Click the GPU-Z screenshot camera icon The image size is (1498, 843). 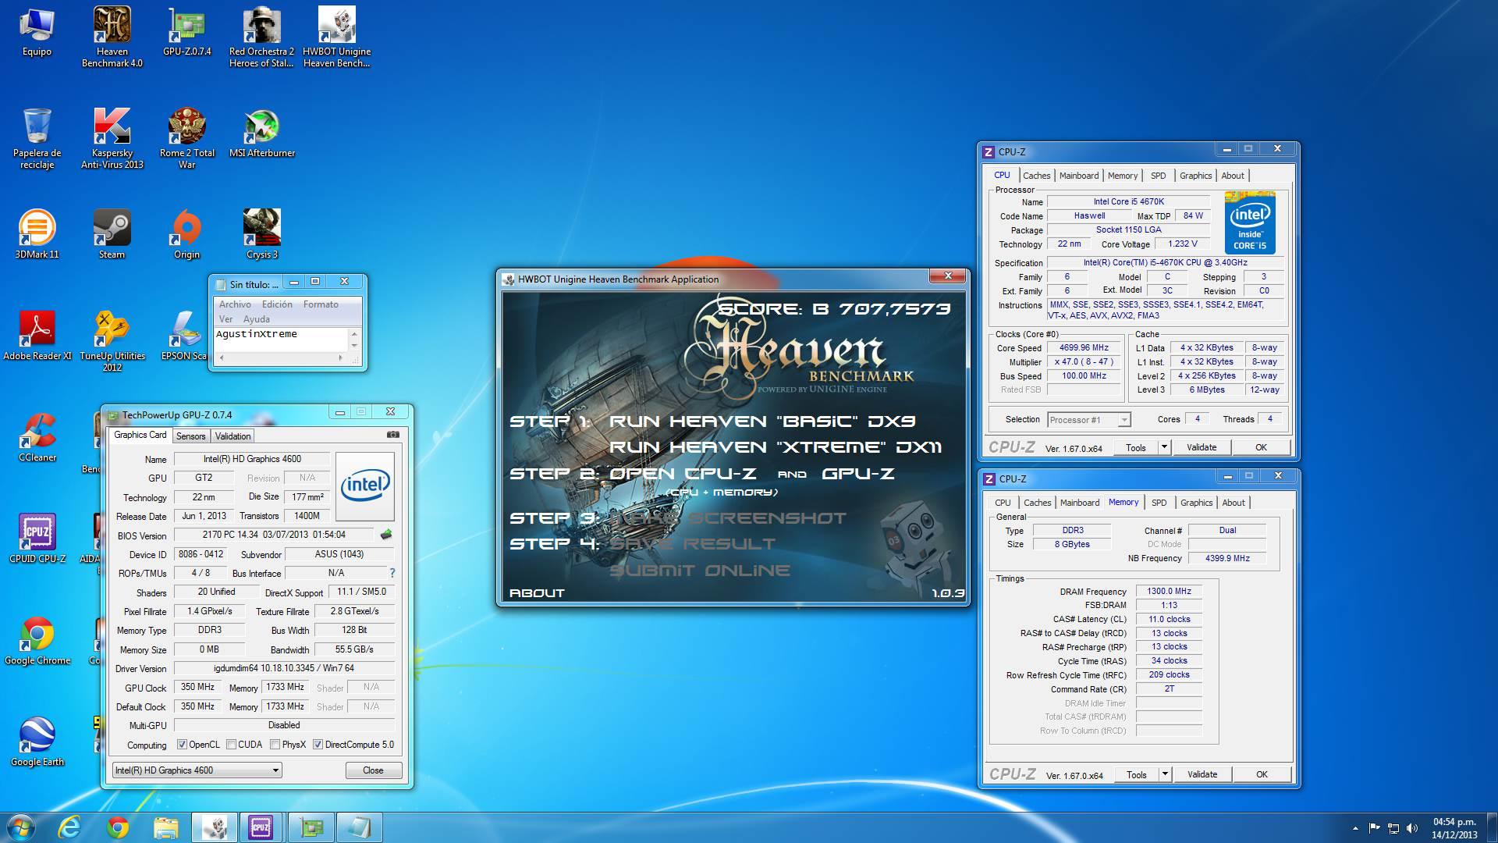(x=393, y=435)
